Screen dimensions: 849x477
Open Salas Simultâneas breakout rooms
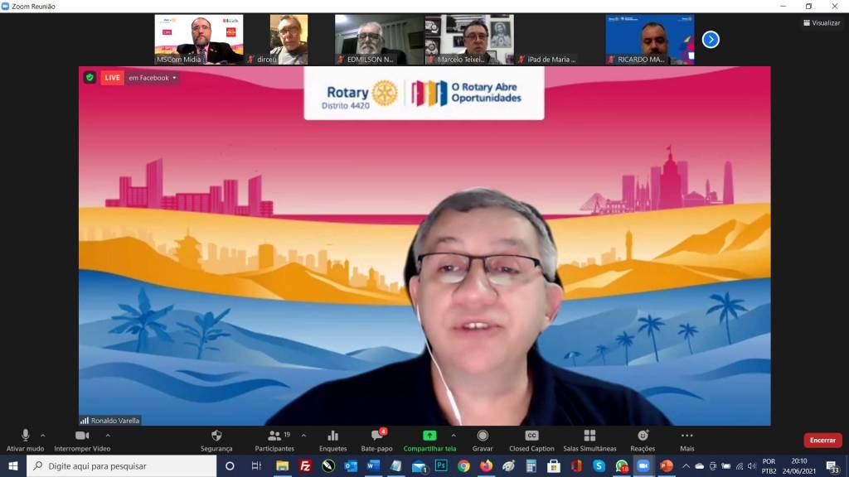[589, 439]
